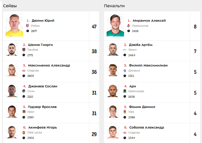Click the Уфа club logo icon

coord(125,112)
